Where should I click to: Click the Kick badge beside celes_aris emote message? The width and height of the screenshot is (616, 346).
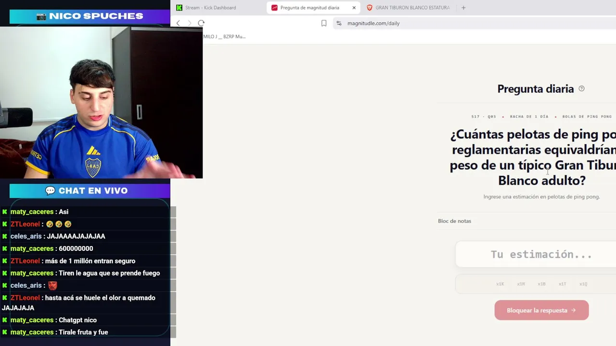click(x=5, y=285)
